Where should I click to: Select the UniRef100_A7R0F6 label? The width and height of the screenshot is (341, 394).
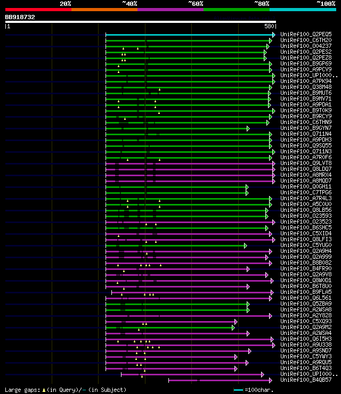306,157
